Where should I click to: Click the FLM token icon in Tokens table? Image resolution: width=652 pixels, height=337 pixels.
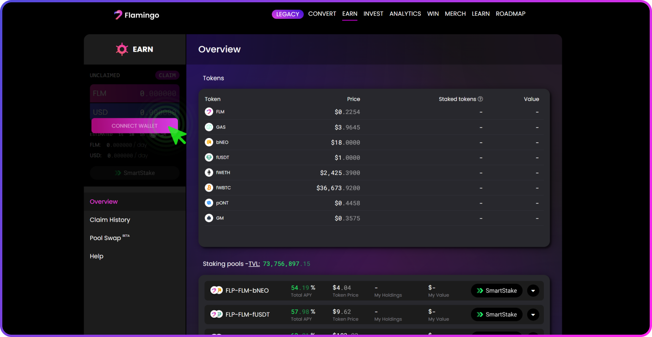pyautogui.click(x=209, y=112)
